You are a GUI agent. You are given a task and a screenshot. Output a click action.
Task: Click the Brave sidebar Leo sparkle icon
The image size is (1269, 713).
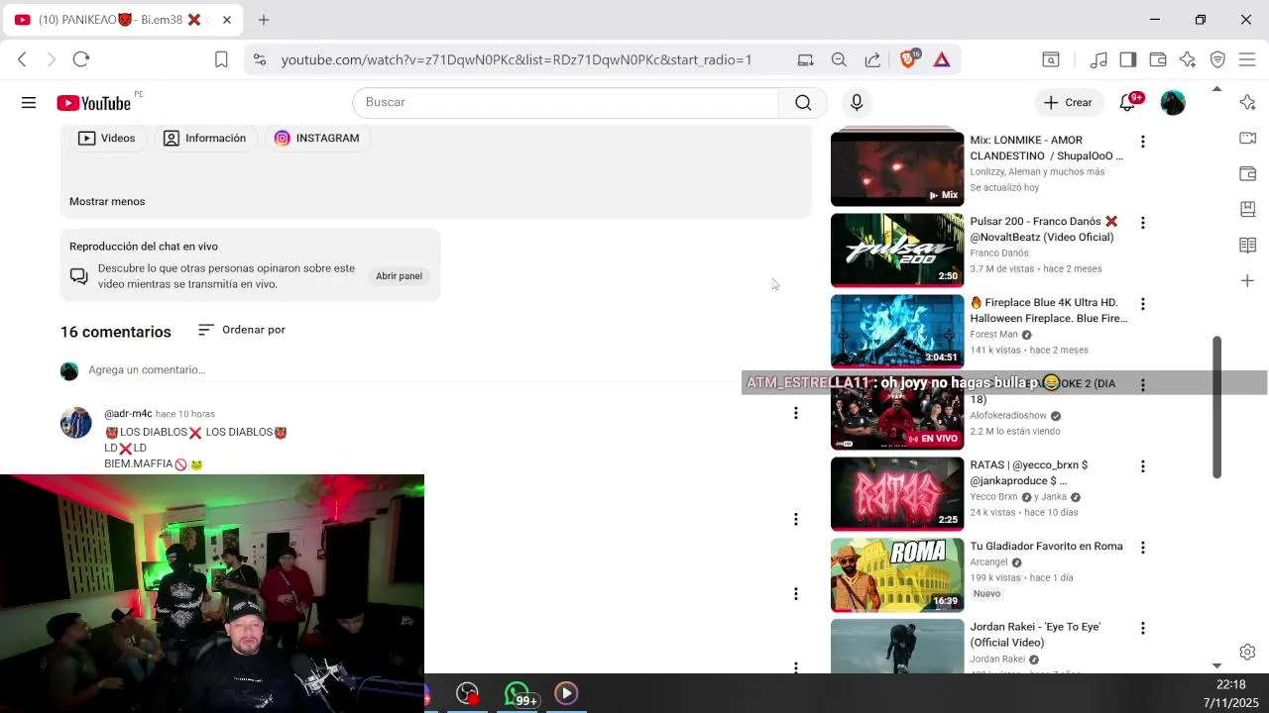click(1248, 102)
